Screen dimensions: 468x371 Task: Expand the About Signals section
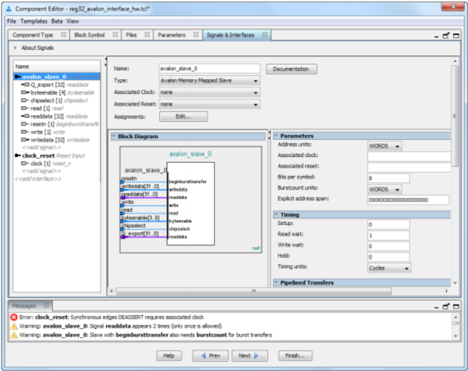click(x=15, y=48)
